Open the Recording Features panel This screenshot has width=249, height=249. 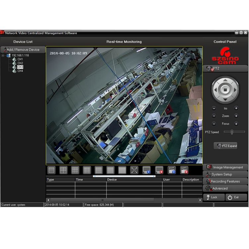pyautogui.click(x=225, y=181)
